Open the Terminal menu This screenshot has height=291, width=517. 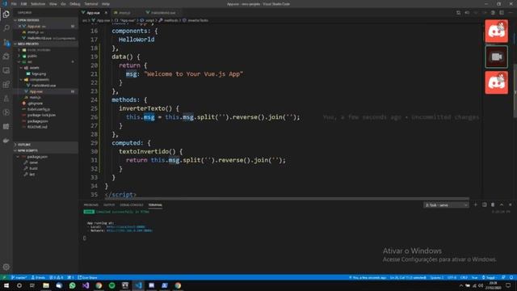(91, 4)
